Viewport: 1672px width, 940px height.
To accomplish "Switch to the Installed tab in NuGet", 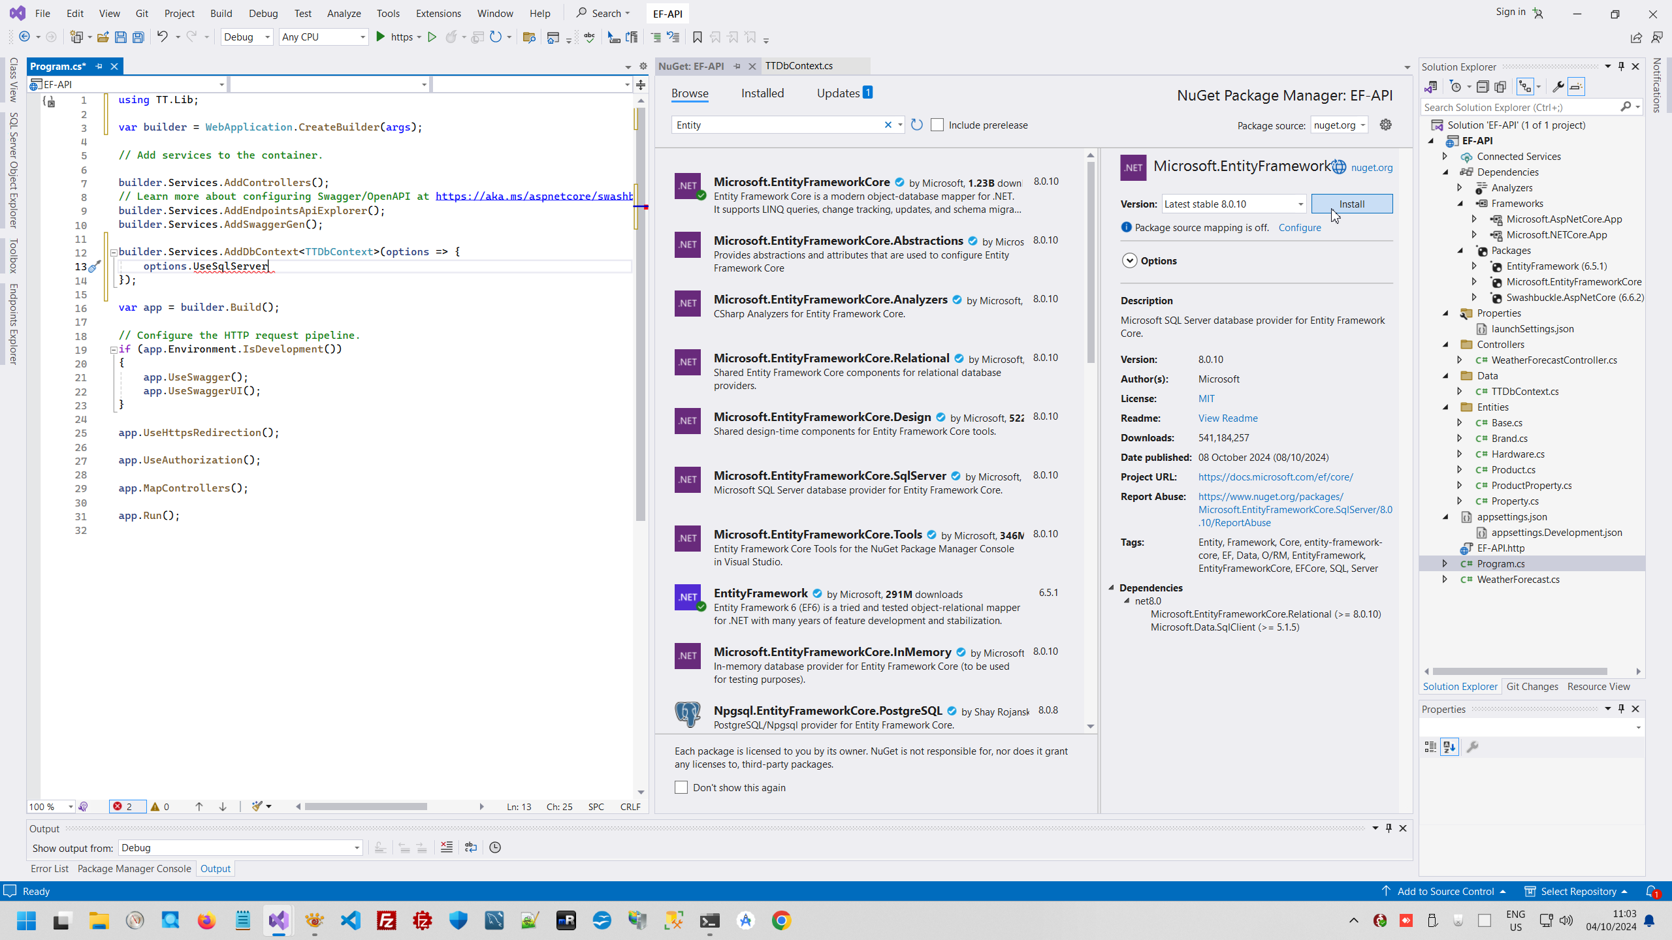I will 762,93.
